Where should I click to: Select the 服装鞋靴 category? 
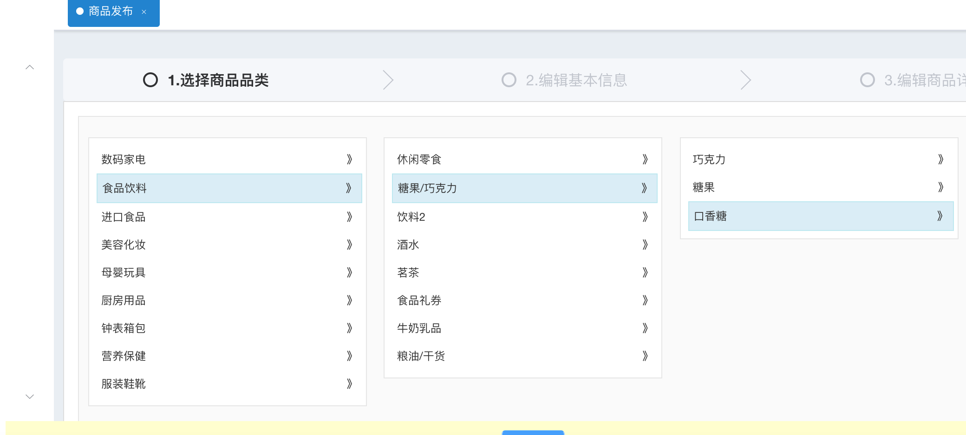point(229,384)
